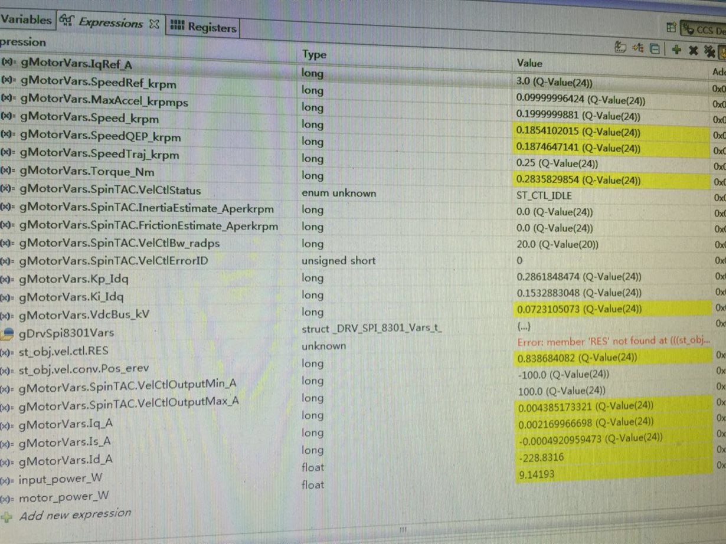
Task: Click the value 3.0 (Q-Value(24))
Action: click(554, 83)
